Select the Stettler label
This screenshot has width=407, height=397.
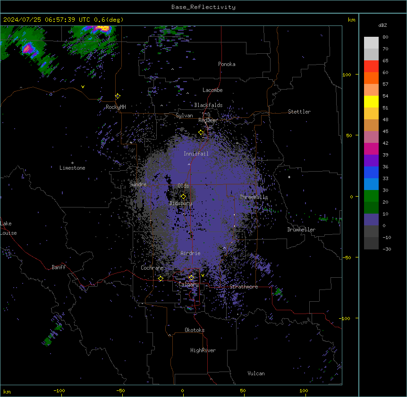pos(299,112)
